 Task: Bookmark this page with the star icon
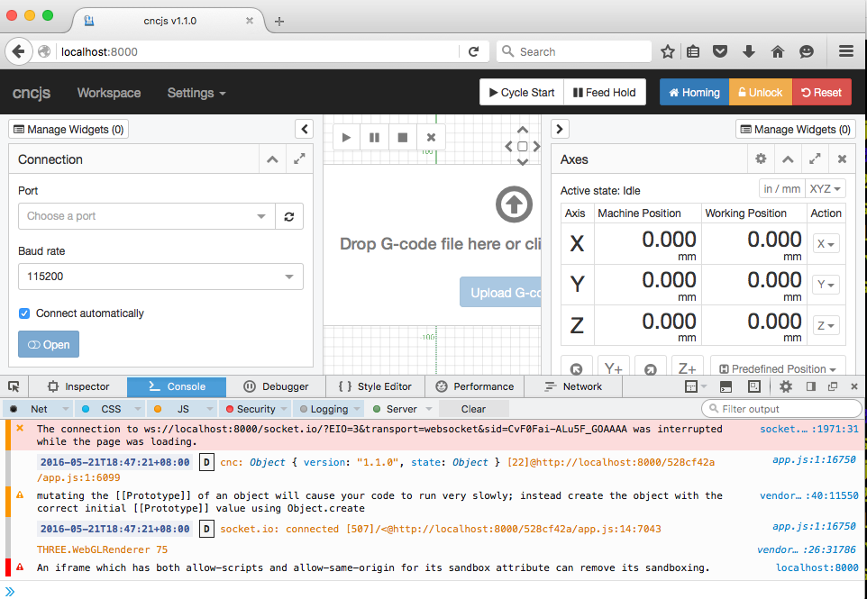[668, 51]
